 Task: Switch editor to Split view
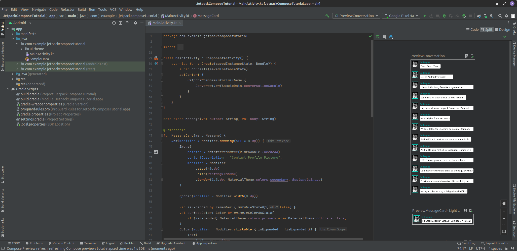487,30
